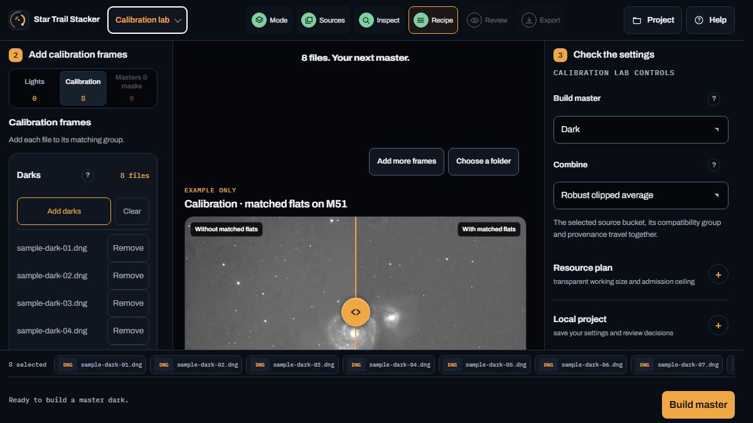This screenshot has height=423, width=753.
Task: Click the Add darks button
Action: pos(64,211)
